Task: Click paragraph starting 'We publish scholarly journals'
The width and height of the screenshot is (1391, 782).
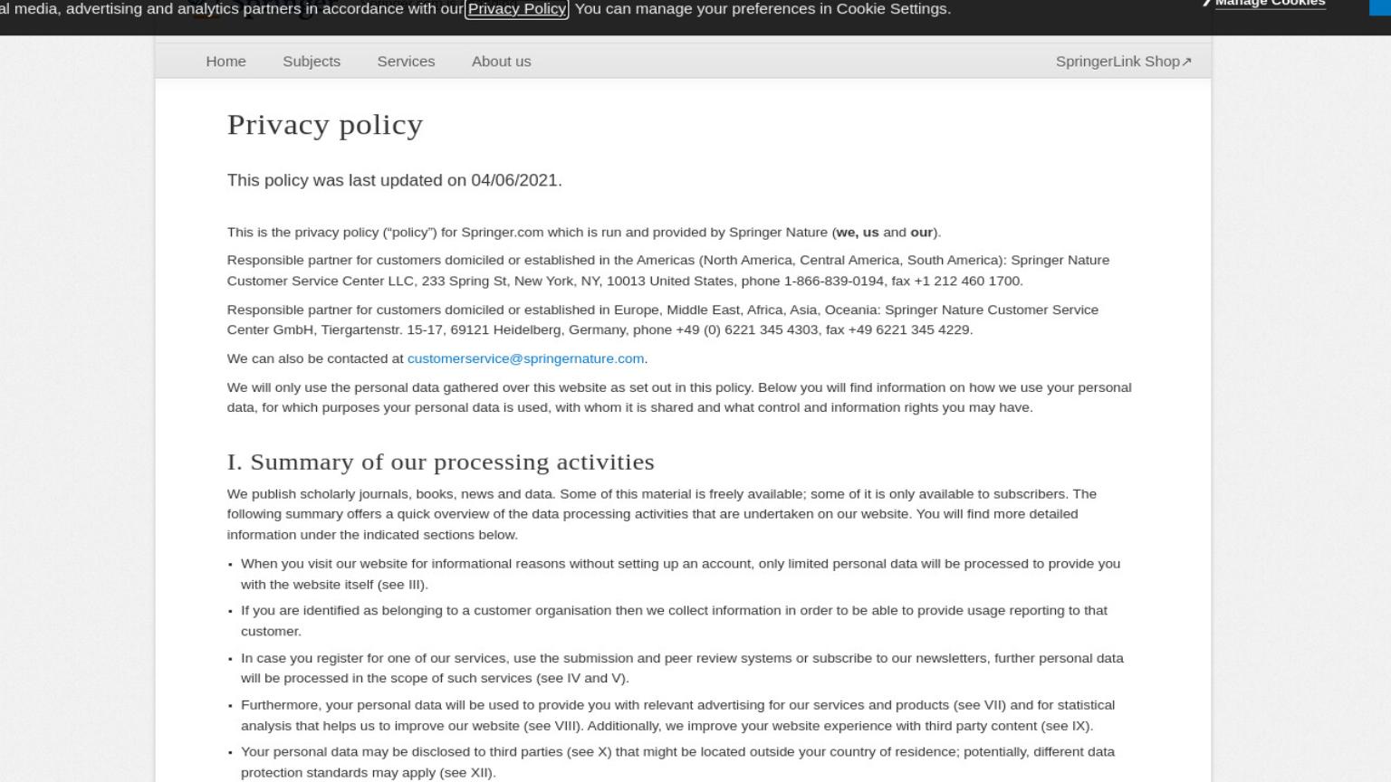Action: 662,514
